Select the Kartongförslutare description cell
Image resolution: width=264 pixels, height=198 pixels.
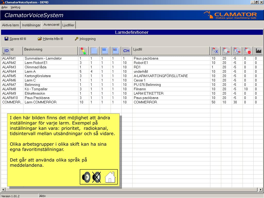51,76
